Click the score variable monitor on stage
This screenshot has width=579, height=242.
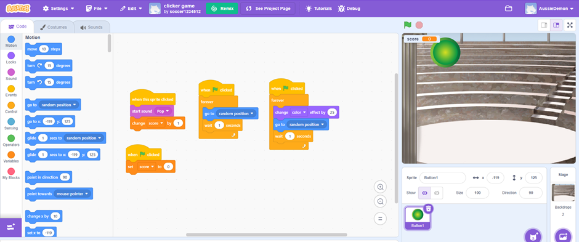click(422, 39)
